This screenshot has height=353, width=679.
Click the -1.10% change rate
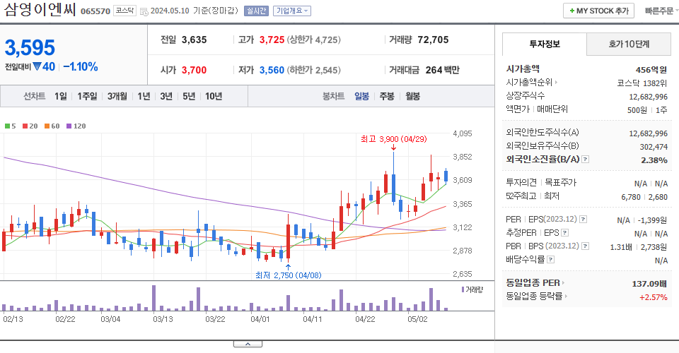pos(81,66)
